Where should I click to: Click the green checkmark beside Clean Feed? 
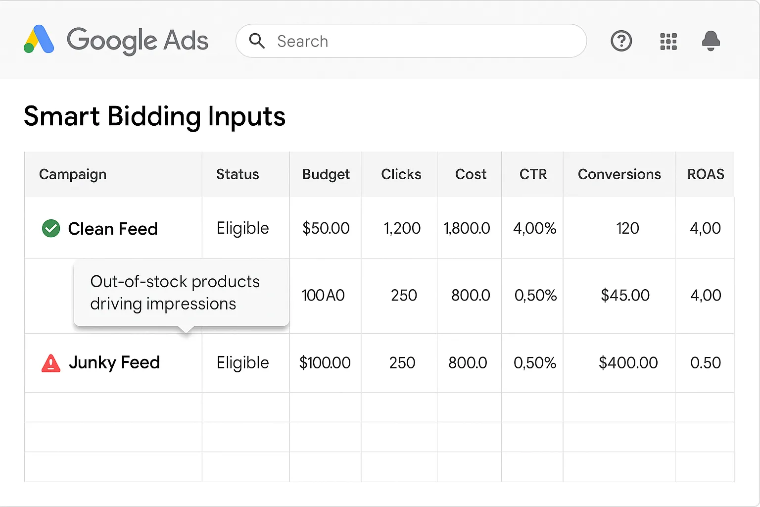pos(51,228)
